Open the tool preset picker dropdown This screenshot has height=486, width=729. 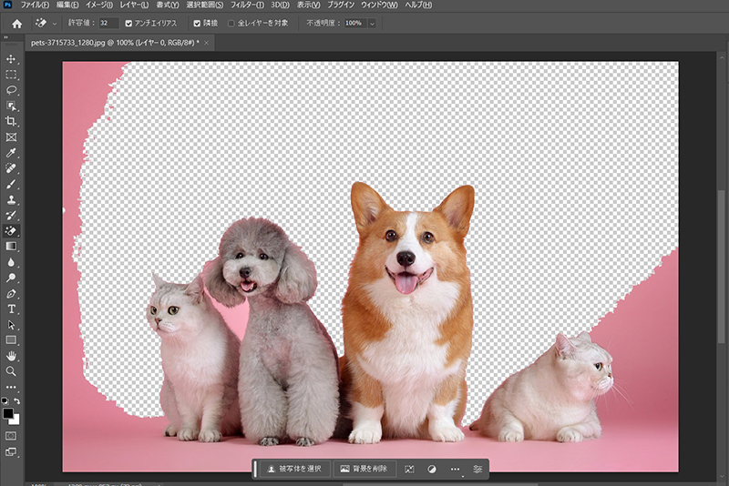(x=55, y=24)
